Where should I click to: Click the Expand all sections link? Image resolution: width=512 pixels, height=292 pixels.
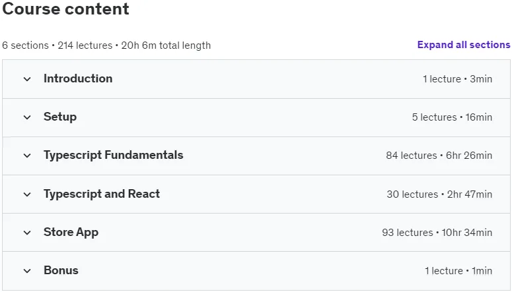coord(464,45)
